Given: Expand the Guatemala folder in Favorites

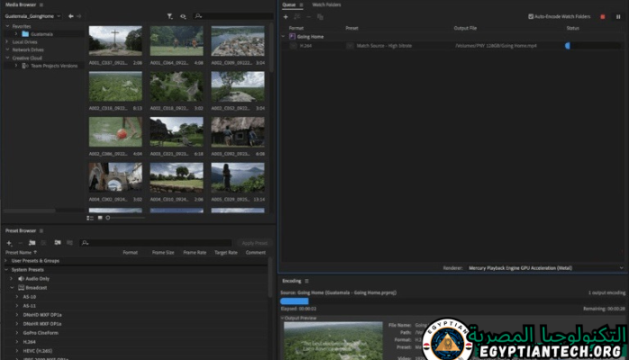Looking at the screenshot, I should click(x=16, y=34).
